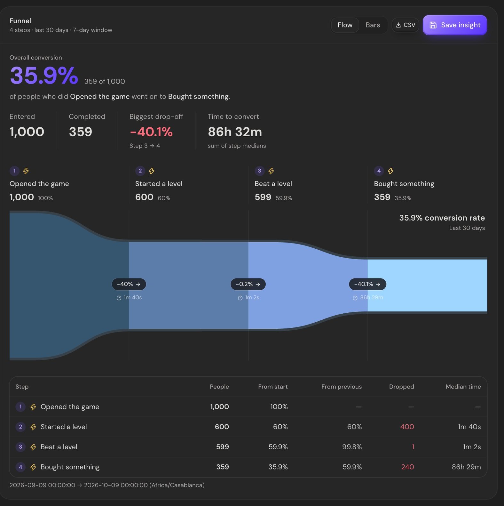This screenshot has width=504, height=506.
Task: Click the 359 of 1,000 text
Action: pos(105,82)
